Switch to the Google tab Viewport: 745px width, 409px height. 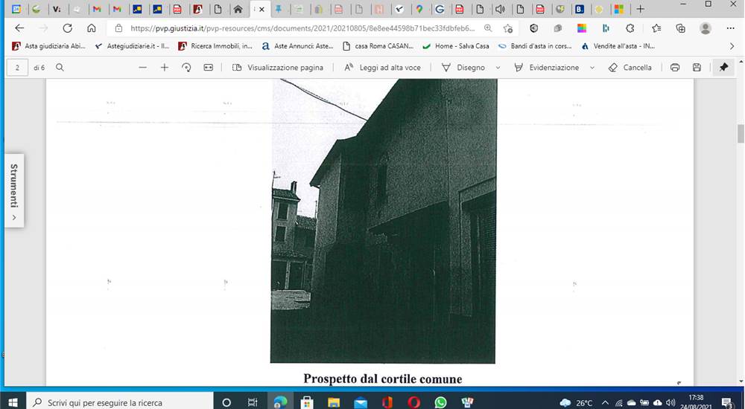[x=440, y=9]
